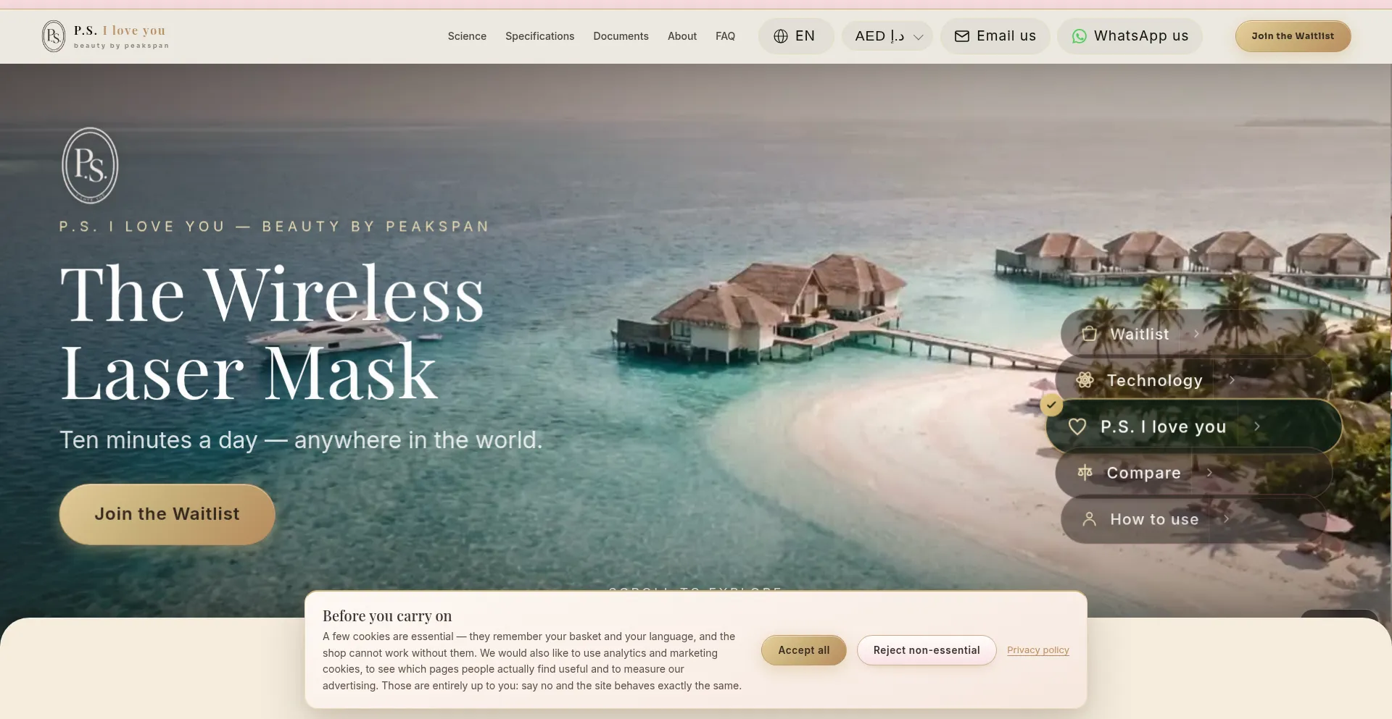The image size is (1392, 719).
Task: Open the Documents nav link
Action: pos(621,36)
